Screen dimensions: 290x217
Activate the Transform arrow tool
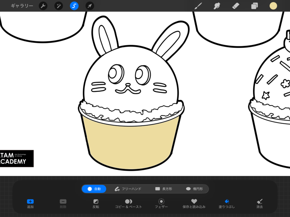(90, 6)
